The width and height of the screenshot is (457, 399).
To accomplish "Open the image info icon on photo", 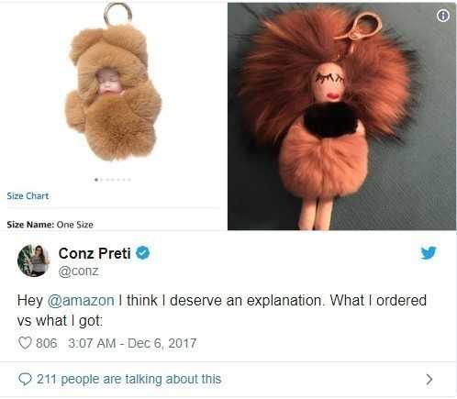I will [443, 16].
